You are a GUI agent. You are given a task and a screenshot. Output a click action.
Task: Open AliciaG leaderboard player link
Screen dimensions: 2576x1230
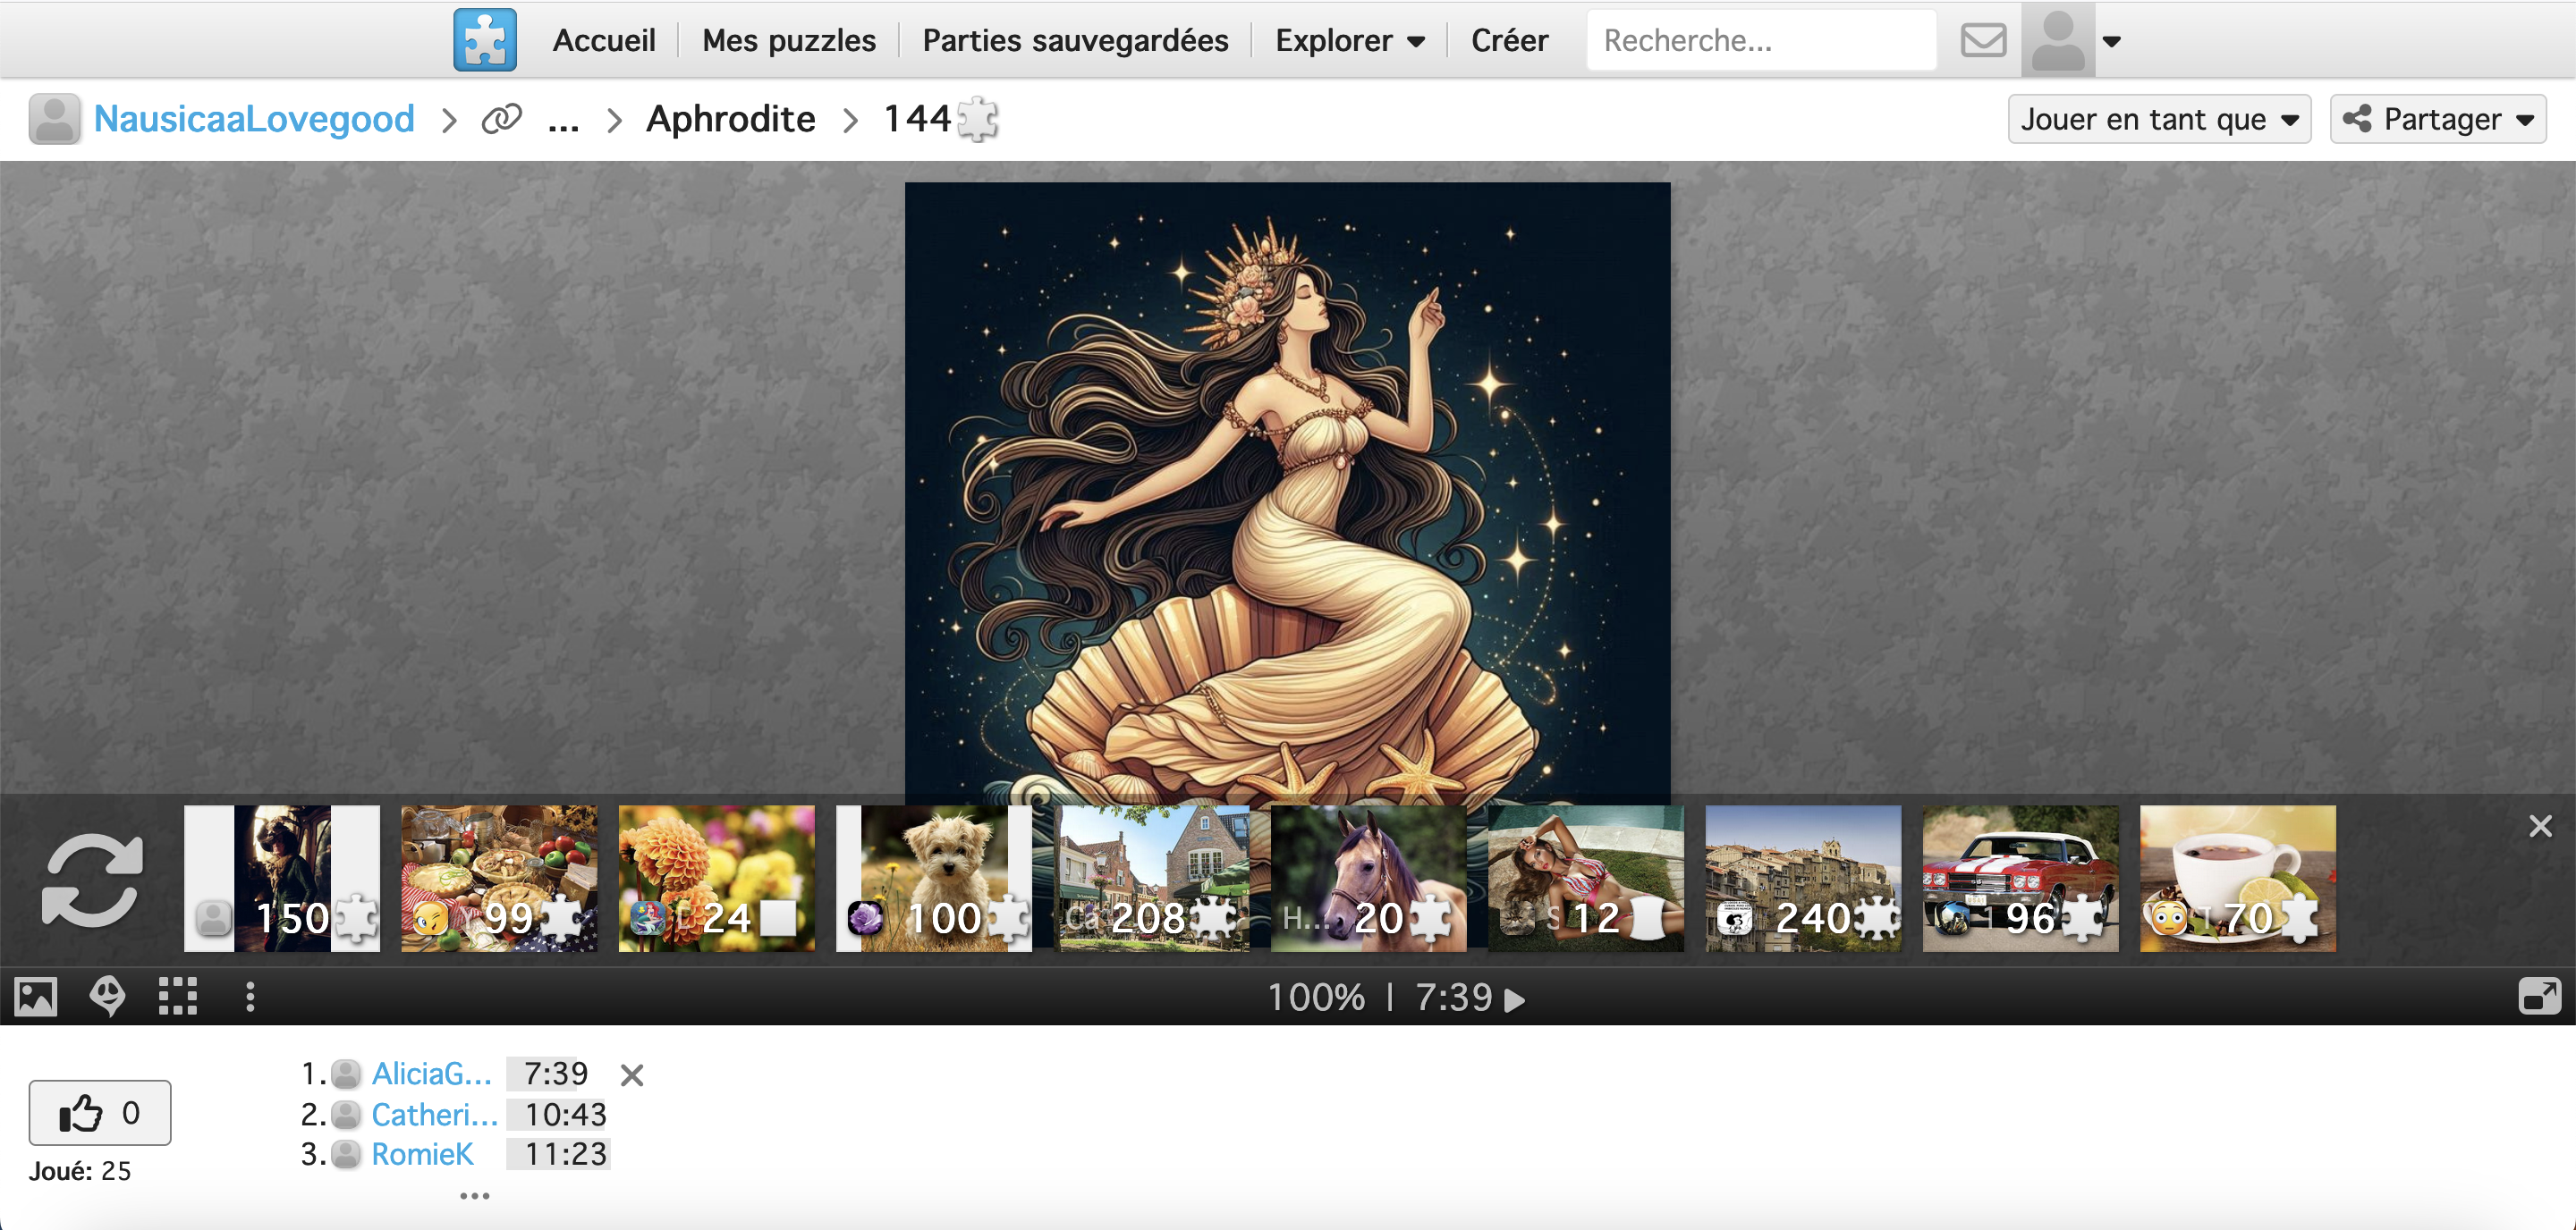(x=431, y=1074)
